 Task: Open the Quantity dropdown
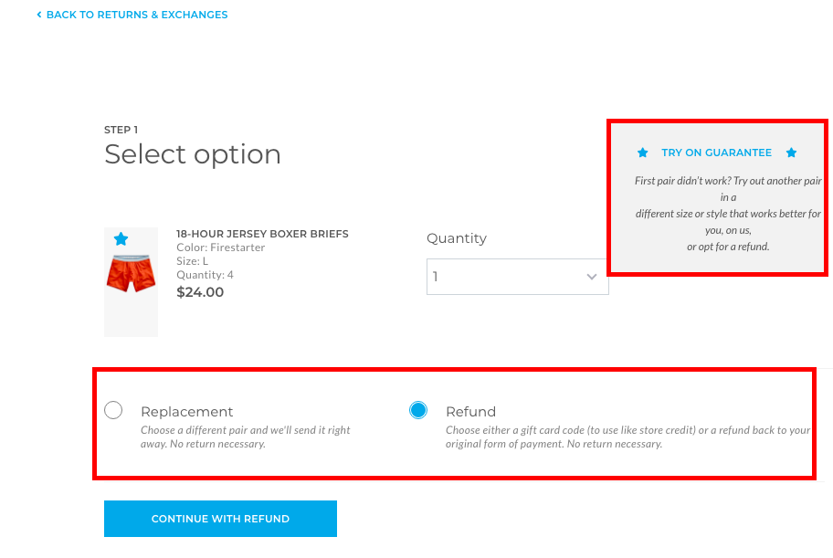[518, 277]
